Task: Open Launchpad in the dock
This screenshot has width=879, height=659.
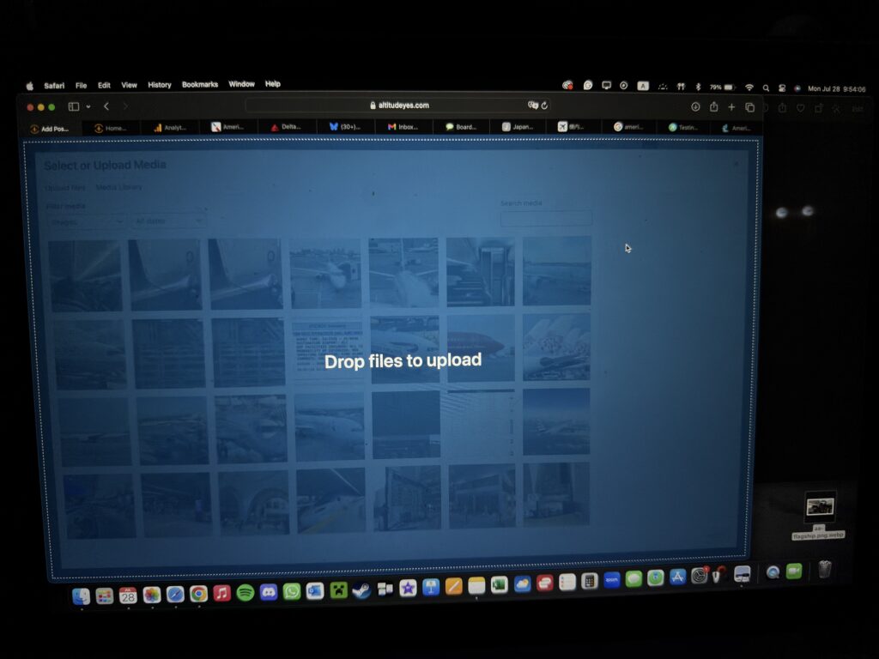Action: click(105, 596)
